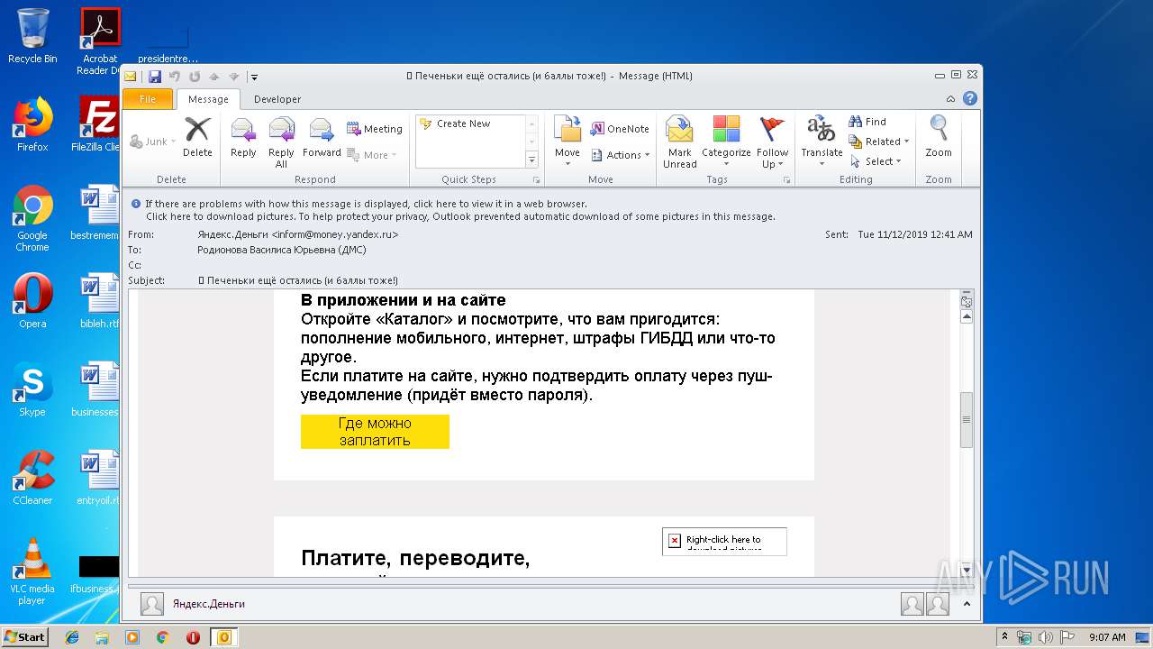Select Opera desktop shortcut
Viewport: 1153px width, 649px height.
[32, 301]
